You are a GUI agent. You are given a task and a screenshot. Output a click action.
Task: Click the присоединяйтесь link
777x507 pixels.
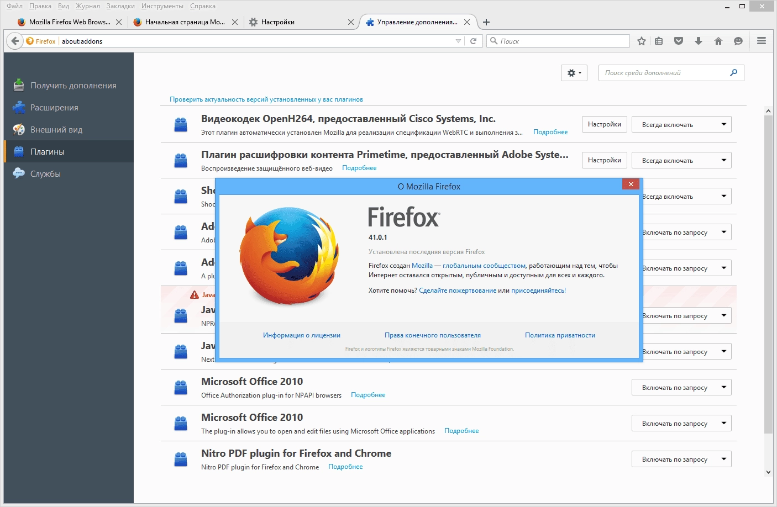point(538,291)
